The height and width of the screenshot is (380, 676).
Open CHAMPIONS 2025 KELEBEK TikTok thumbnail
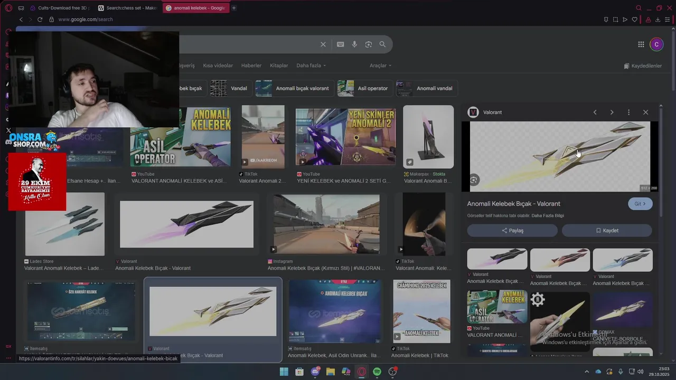pyautogui.click(x=422, y=311)
